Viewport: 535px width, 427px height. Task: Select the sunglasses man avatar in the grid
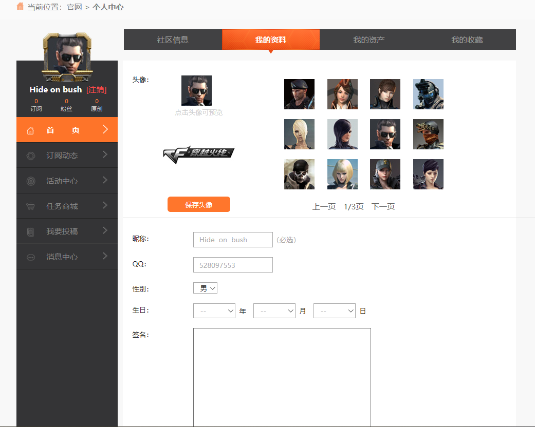[x=385, y=134]
